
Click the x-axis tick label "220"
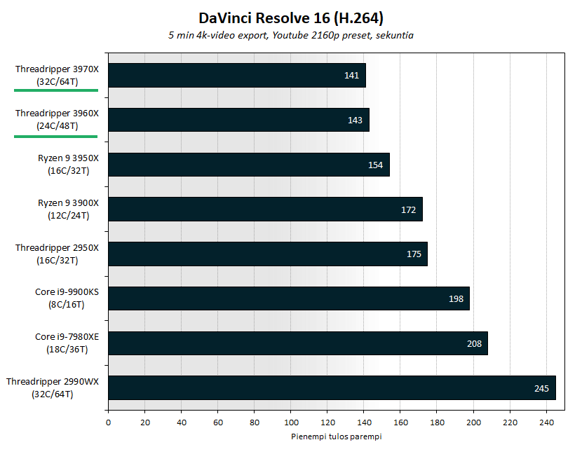(x=510, y=422)
